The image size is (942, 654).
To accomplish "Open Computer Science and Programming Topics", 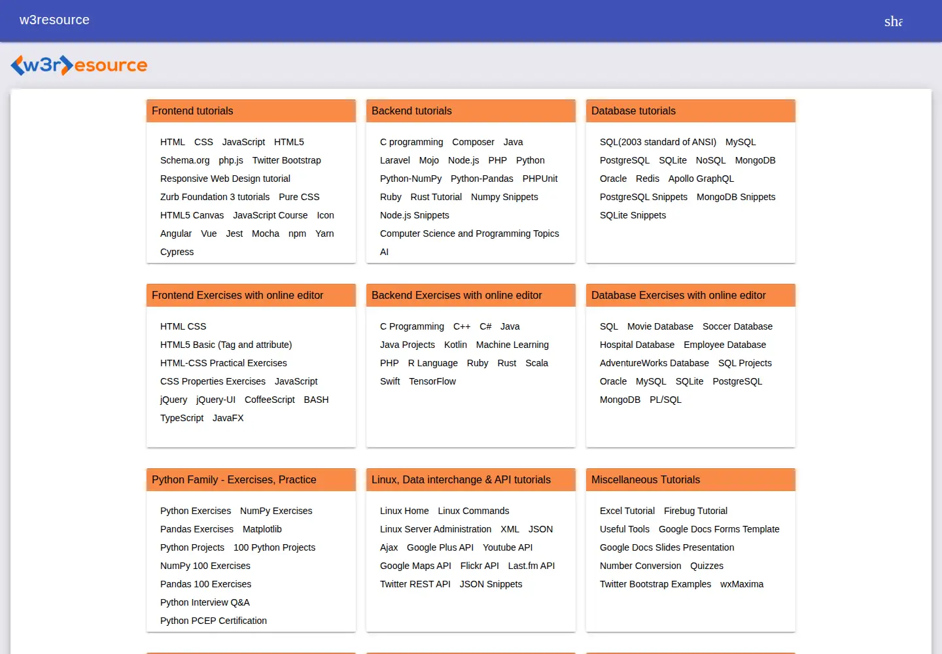I will (470, 233).
